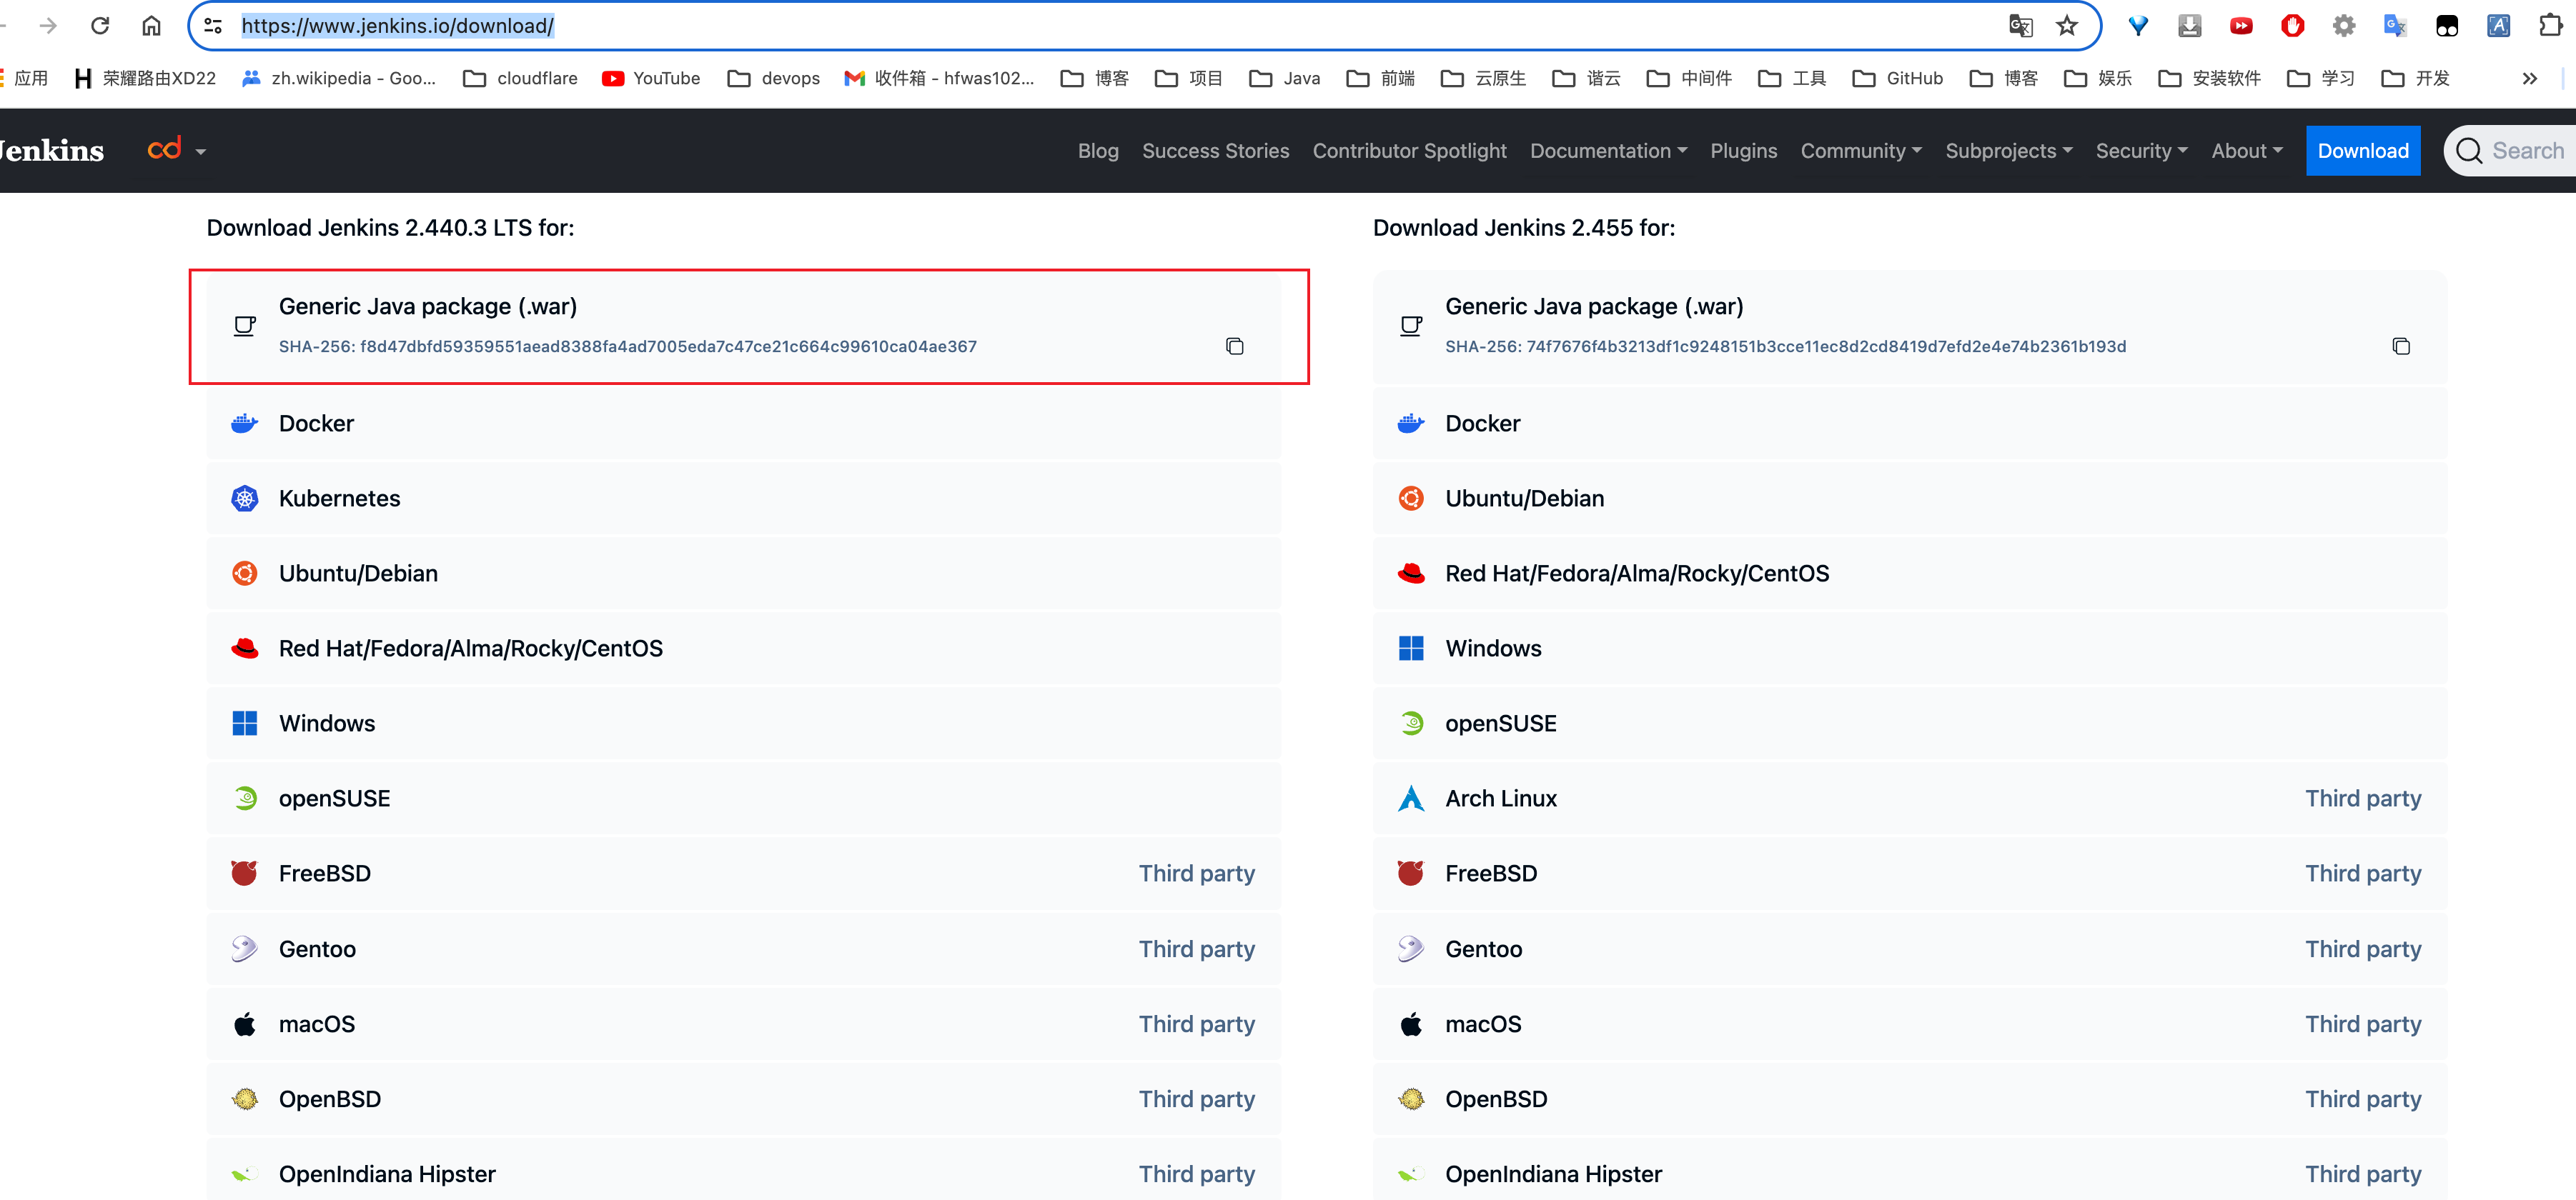Expand the Security menu

(x=2142, y=151)
